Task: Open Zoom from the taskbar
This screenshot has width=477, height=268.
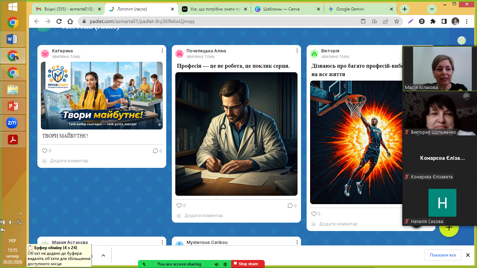Action: click(12, 122)
